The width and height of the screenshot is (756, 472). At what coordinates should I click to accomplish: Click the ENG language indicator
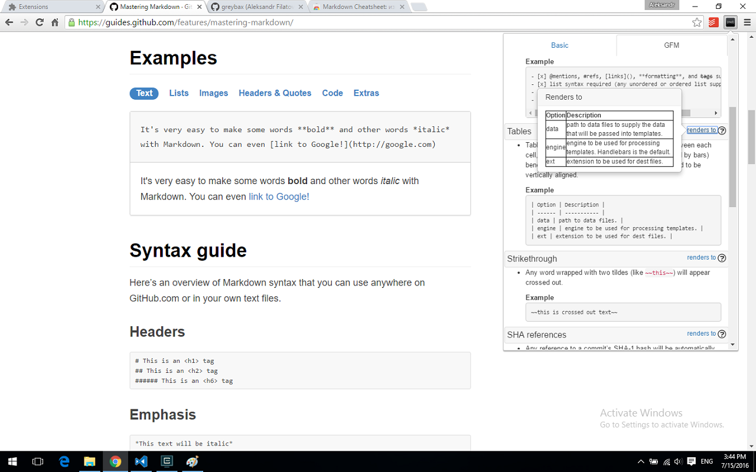[x=706, y=461]
